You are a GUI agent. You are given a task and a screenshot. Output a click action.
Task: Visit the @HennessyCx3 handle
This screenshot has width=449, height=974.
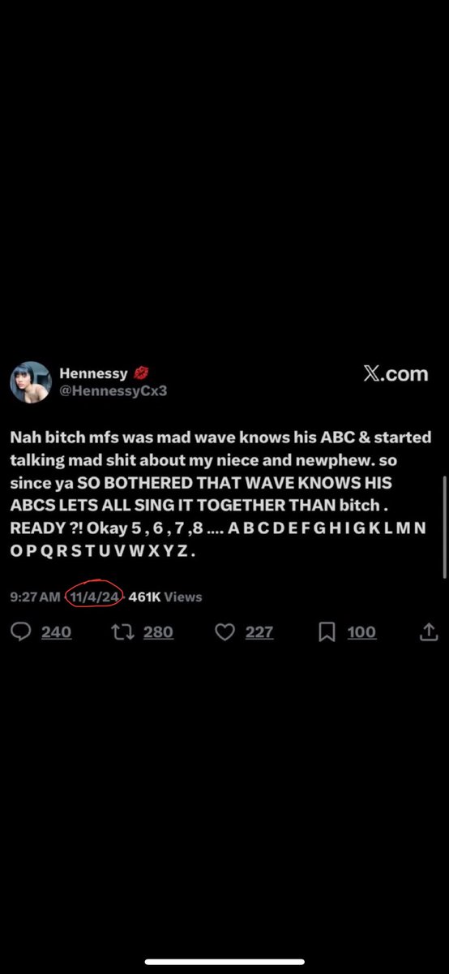click(x=113, y=390)
